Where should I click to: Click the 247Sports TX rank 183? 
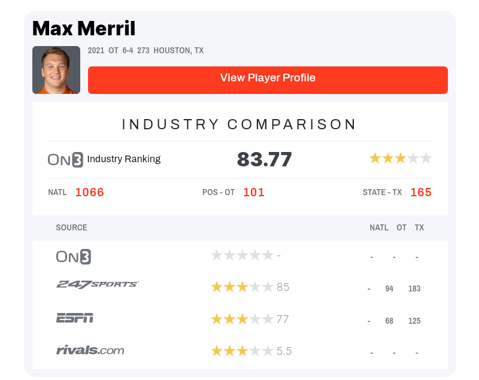click(x=414, y=288)
